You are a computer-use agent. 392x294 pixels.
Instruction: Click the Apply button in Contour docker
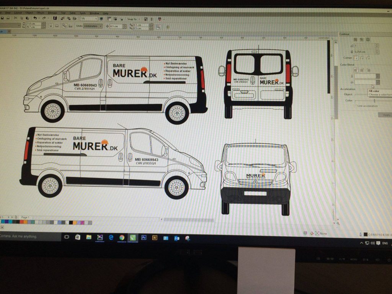386,115
